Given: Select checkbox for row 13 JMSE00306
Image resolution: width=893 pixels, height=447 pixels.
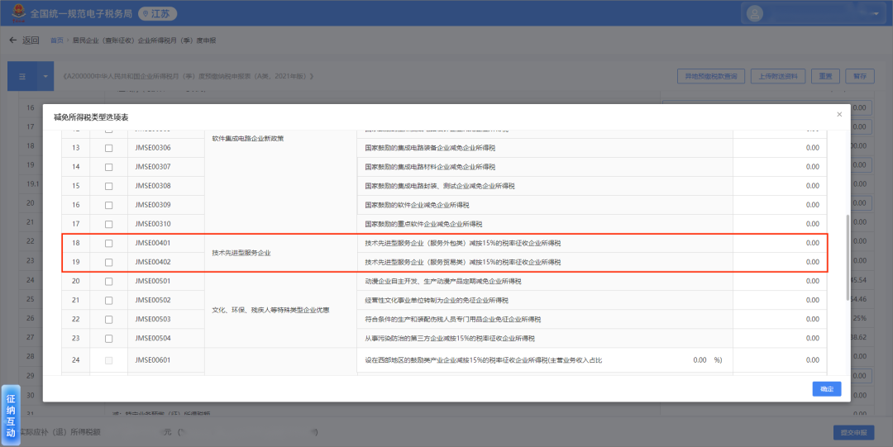Looking at the screenshot, I should click(108, 149).
